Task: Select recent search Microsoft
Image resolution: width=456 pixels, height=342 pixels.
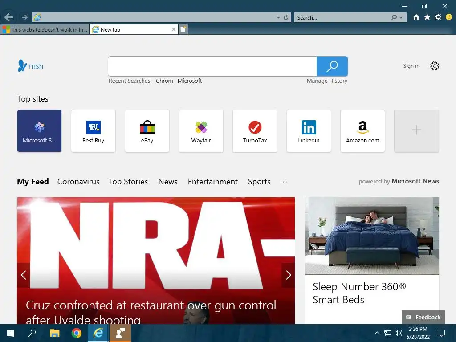Action: pyautogui.click(x=190, y=81)
